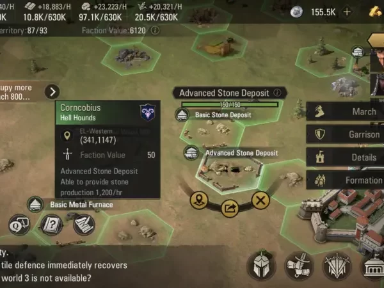This screenshot has height=288, width=384.
Task: Select Garrison from the side menu
Action: [x=345, y=134]
